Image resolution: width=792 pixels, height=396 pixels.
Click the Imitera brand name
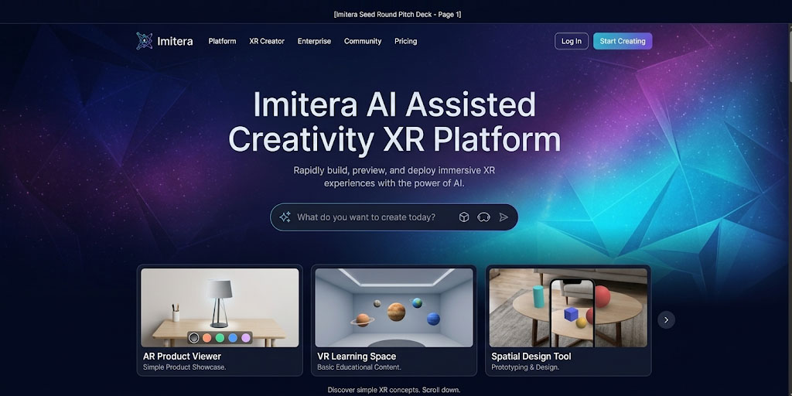pyautogui.click(x=175, y=42)
